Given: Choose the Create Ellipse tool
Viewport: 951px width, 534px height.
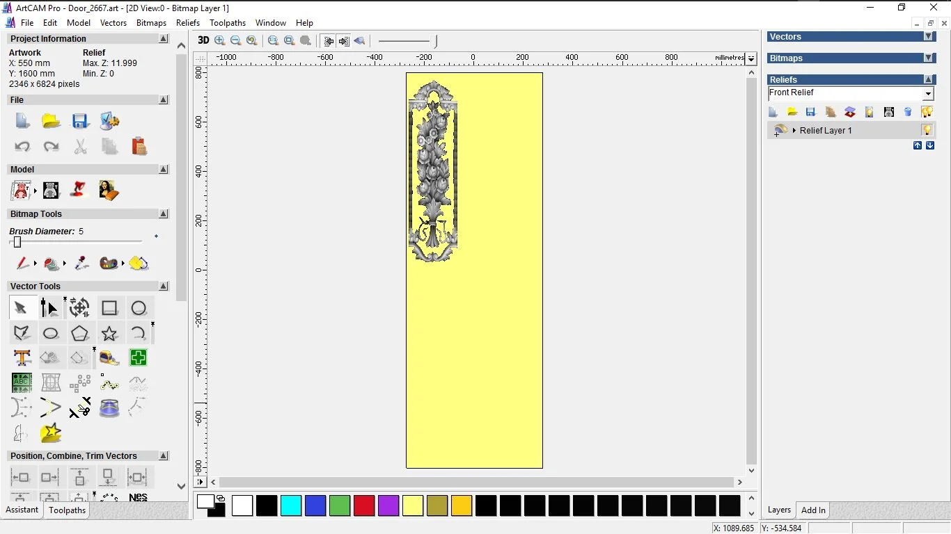Looking at the screenshot, I should 51,334.
